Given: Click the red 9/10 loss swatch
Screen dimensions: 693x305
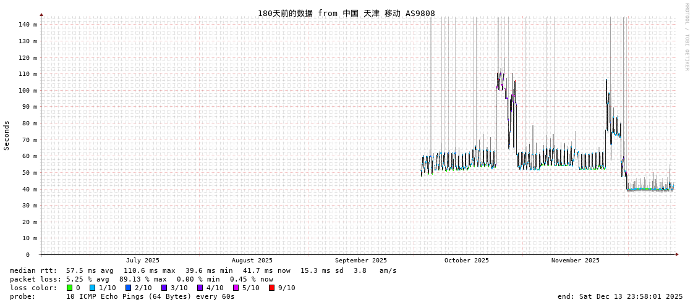Looking at the screenshot, I should coord(271,288).
